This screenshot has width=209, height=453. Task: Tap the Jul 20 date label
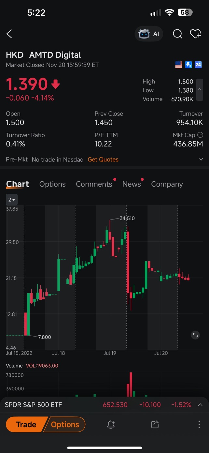click(161, 353)
